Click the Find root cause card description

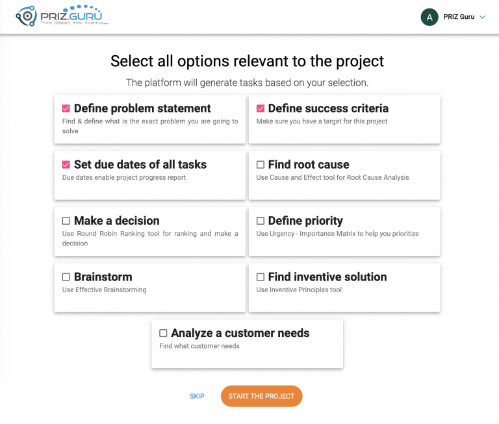click(332, 177)
